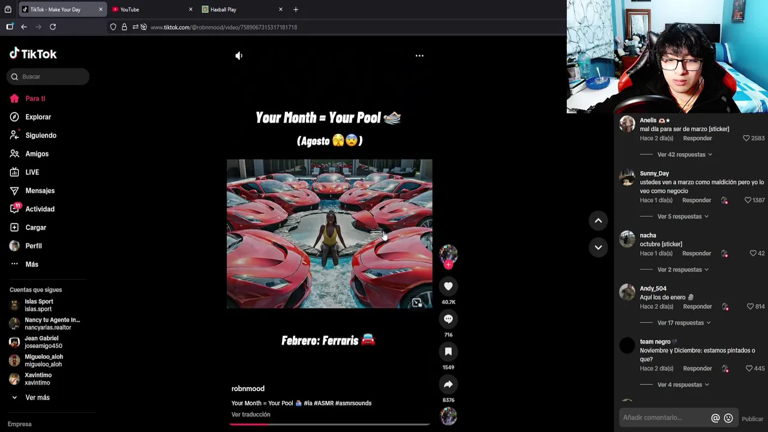Follow creator via red plus badge

coord(448,265)
